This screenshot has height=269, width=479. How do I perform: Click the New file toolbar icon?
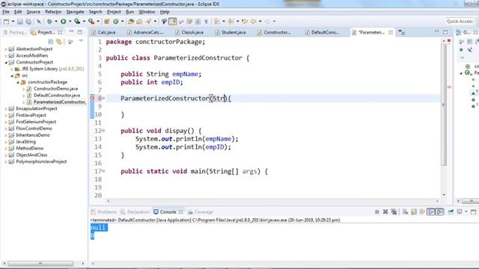(x=6, y=22)
